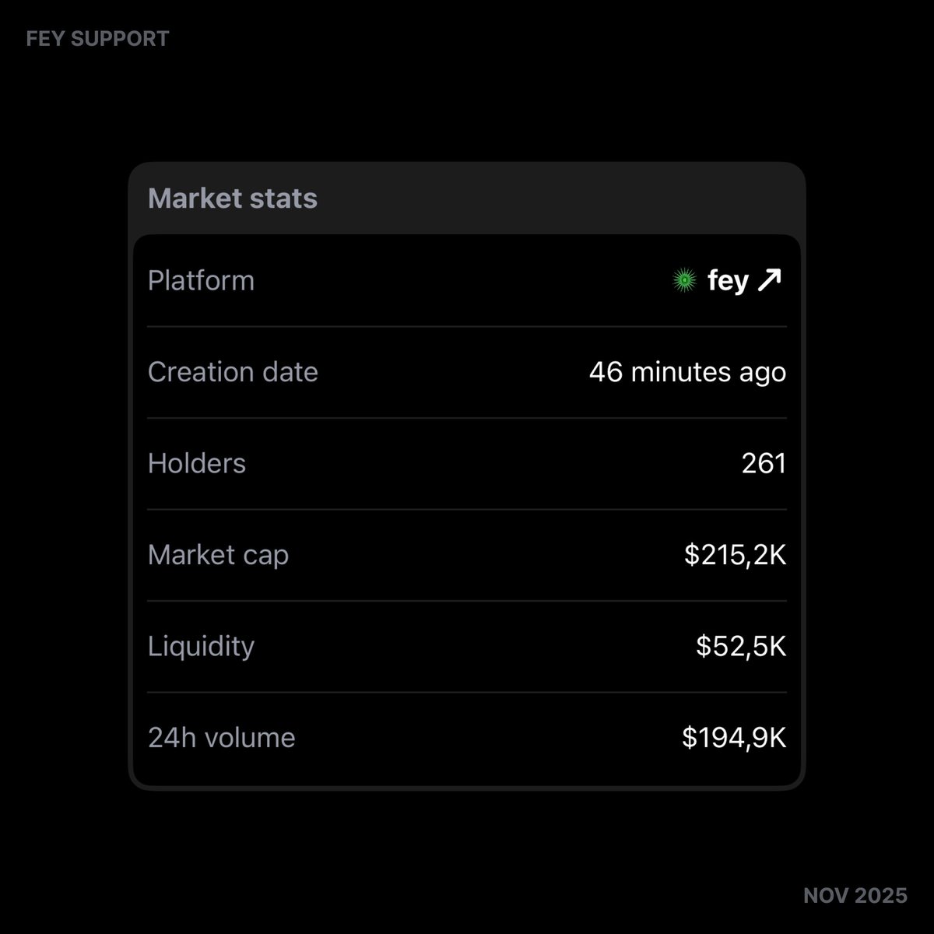Click the divider line below the Platform row
Viewport: 934px width, 934px height.
pos(467,327)
